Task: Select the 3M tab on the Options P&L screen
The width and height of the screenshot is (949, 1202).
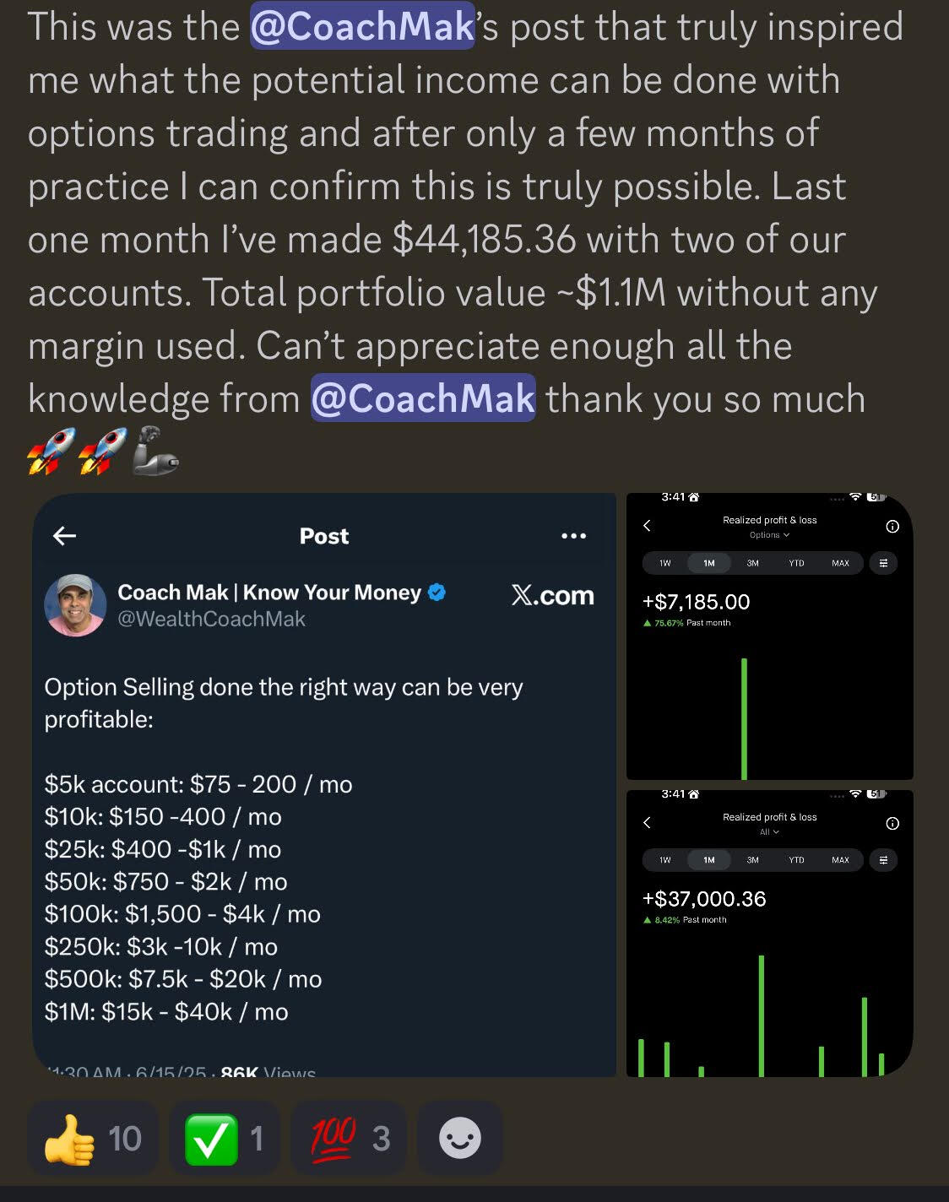Action: [x=752, y=563]
